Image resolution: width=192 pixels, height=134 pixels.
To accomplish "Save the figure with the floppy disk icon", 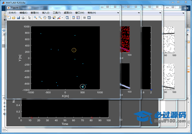I will (x=18, y=18).
